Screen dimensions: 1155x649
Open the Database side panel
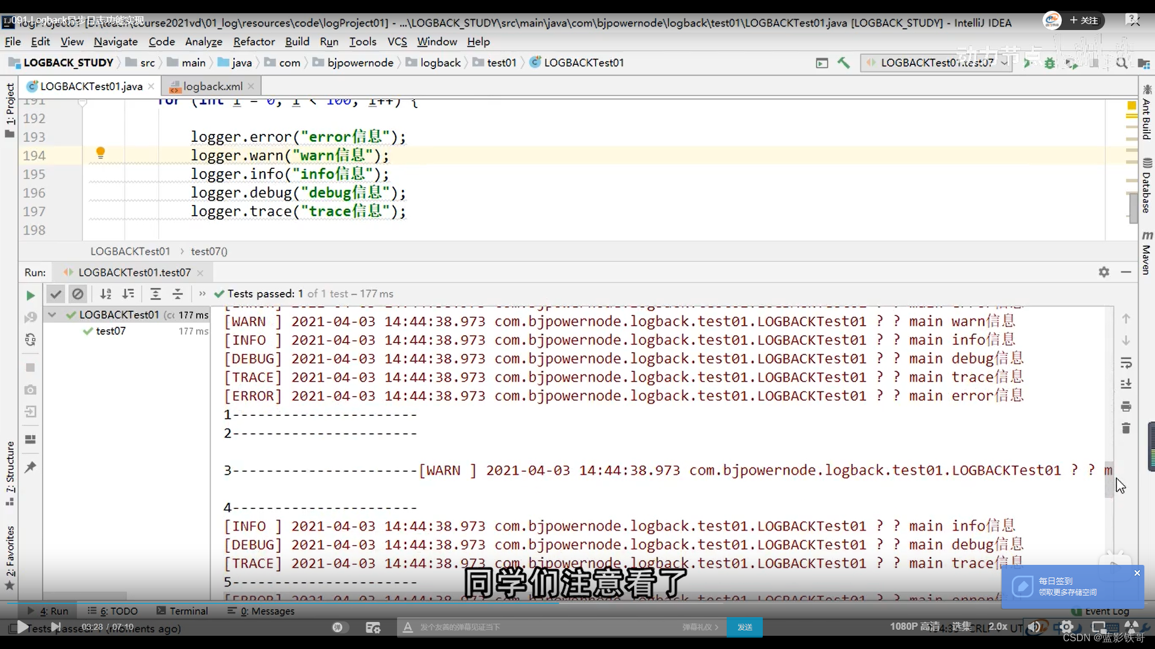pyautogui.click(x=1147, y=186)
